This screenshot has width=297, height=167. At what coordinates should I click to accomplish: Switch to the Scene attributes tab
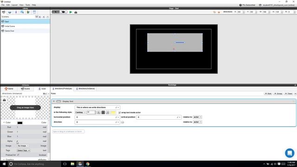pos(26,89)
